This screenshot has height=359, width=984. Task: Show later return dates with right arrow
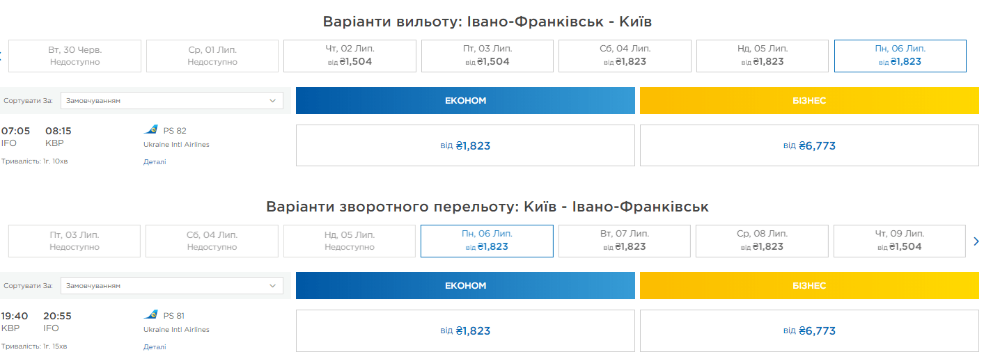click(x=976, y=241)
